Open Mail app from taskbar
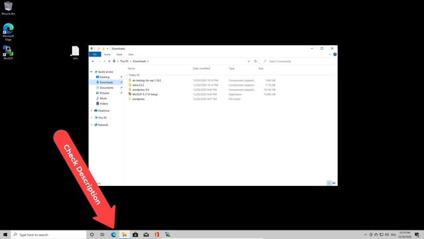 point(146,234)
